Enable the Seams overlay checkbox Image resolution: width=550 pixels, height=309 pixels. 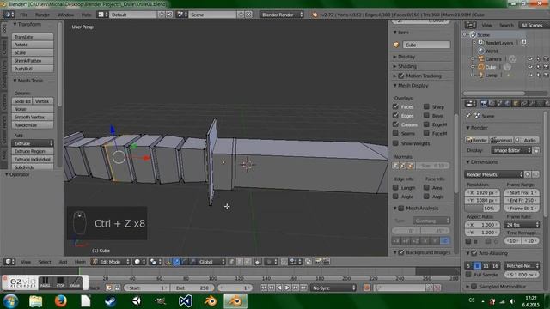(x=395, y=133)
